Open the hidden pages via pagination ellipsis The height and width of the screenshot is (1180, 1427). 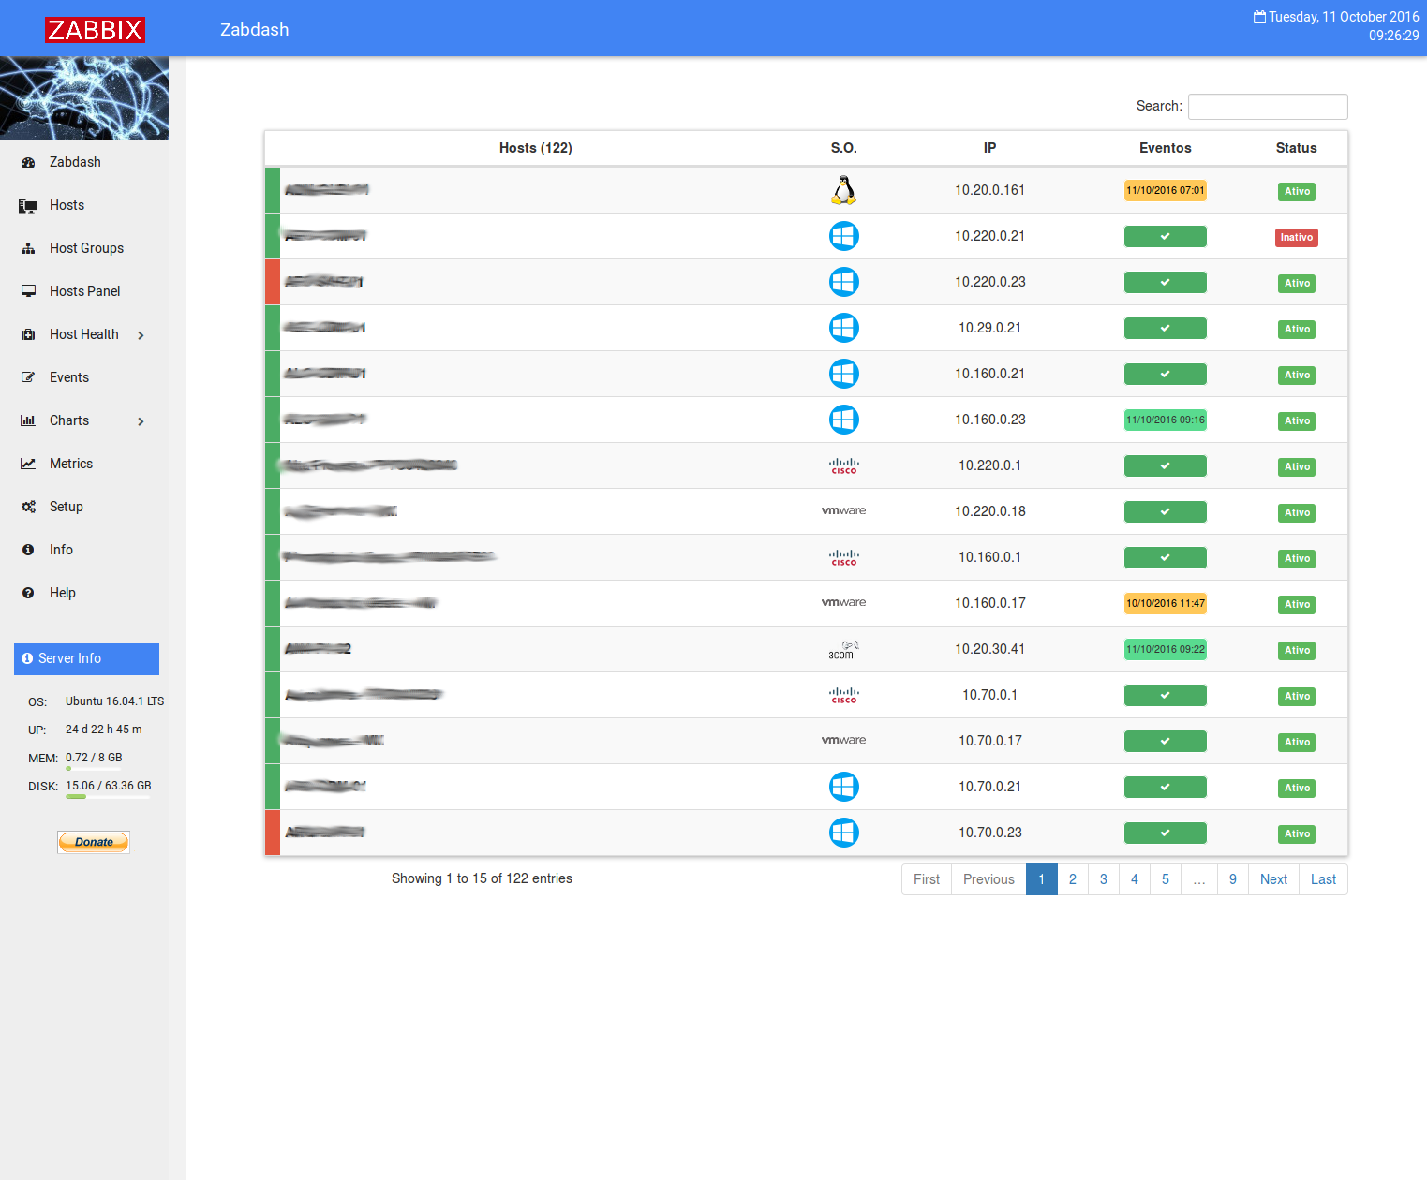coord(1198,879)
